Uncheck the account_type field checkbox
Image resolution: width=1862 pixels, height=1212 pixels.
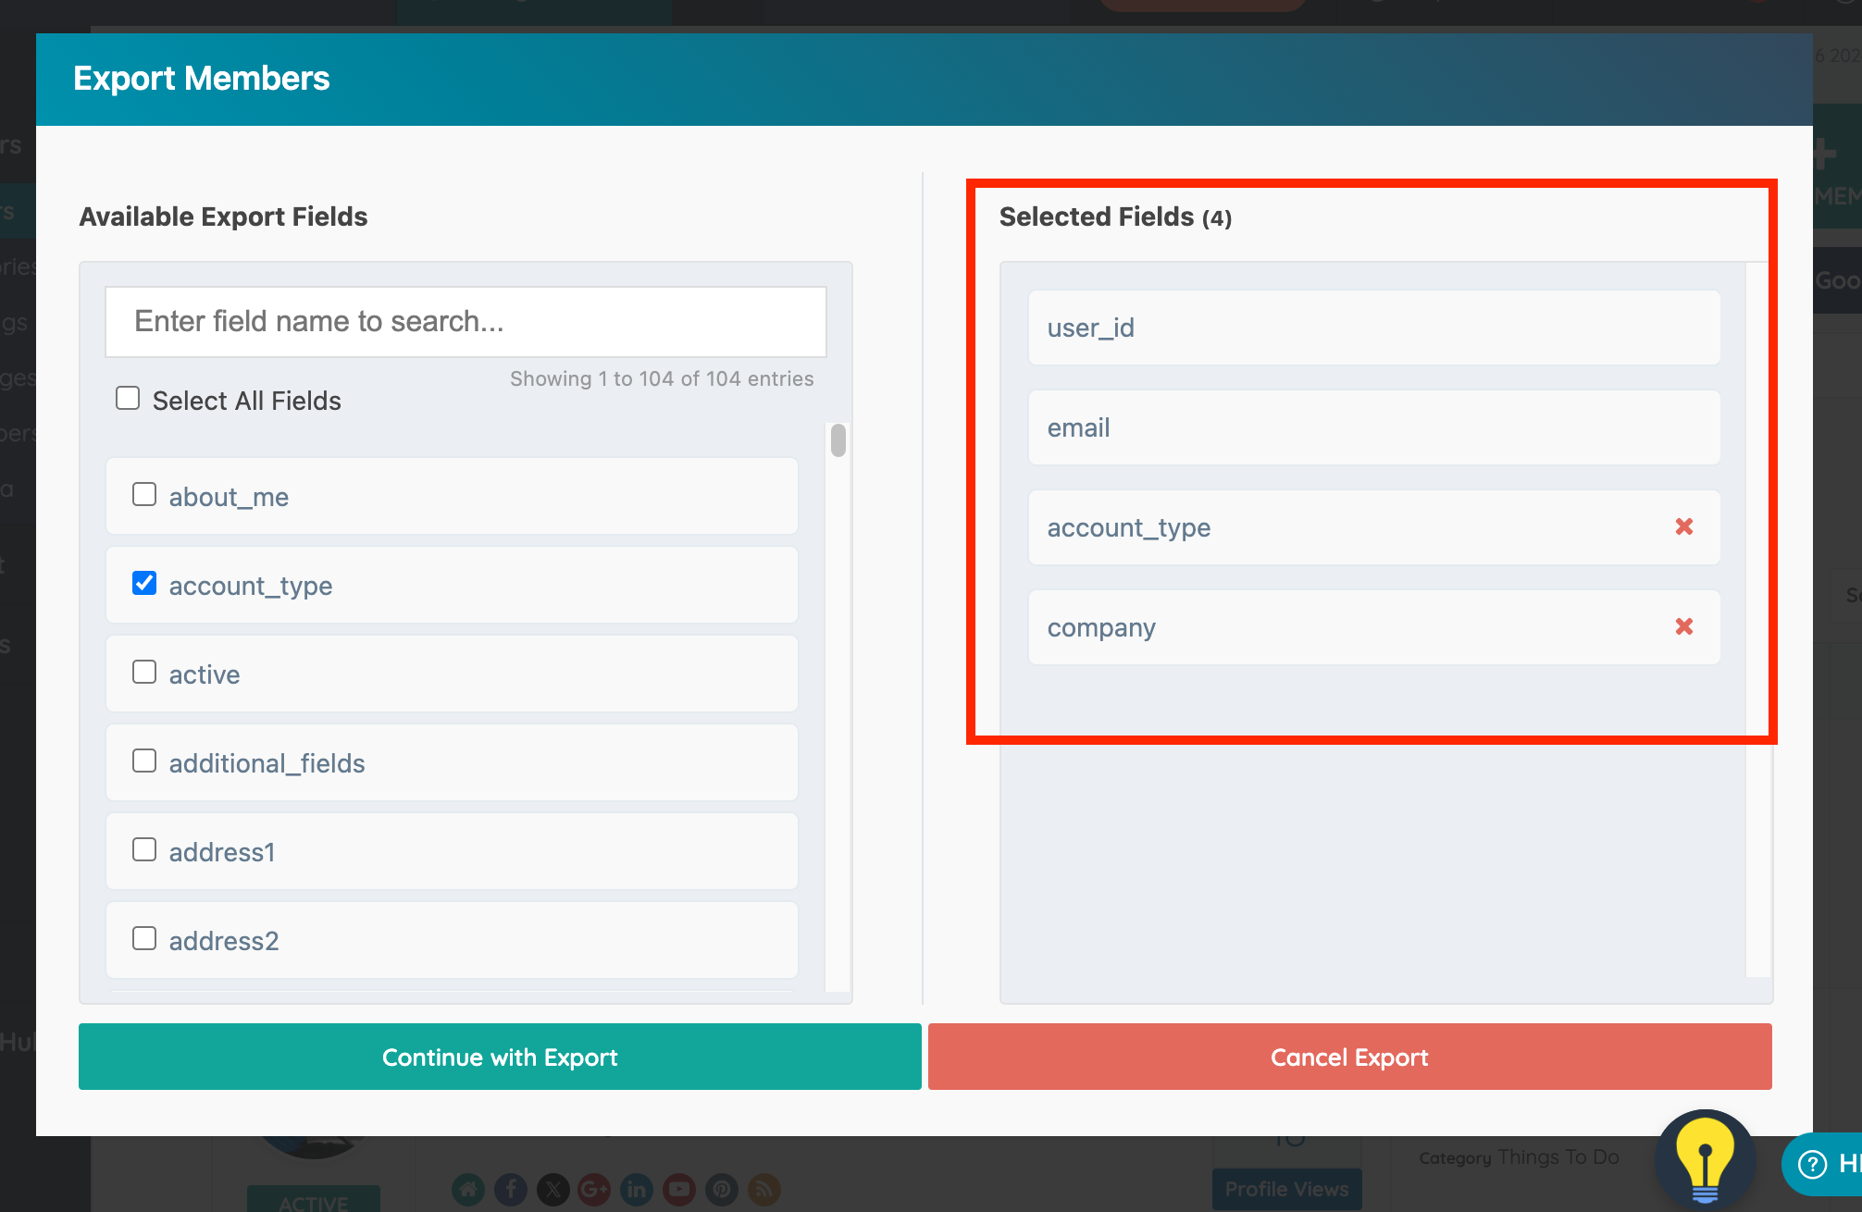144,584
